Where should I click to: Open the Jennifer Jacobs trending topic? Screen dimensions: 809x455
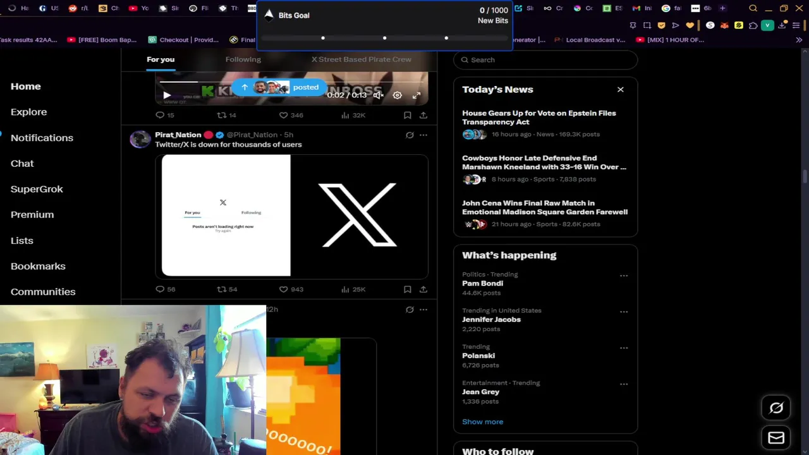pyautogui.click(x=491, y=319)
